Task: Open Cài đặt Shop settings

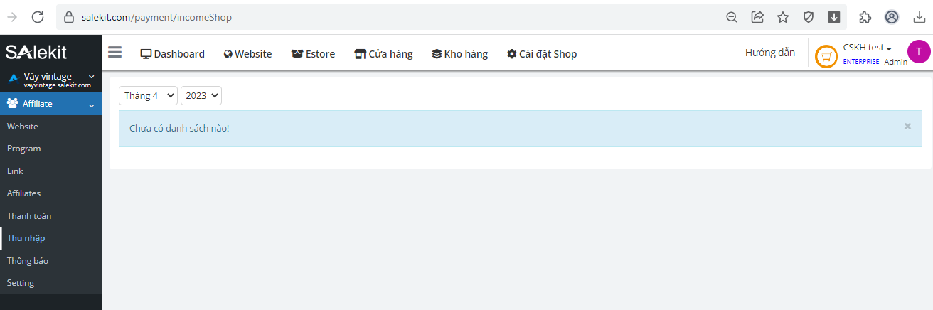Action: coord(541,53)
